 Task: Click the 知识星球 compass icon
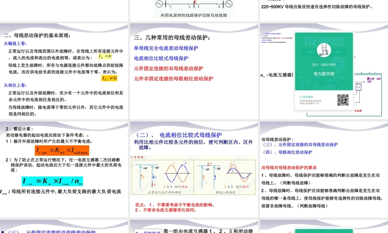click(300, 96)
